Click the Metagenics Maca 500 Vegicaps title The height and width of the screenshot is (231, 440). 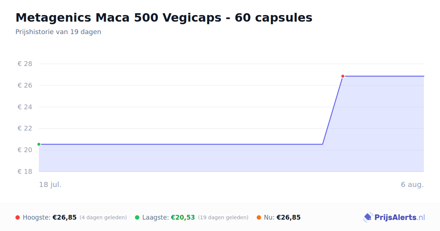tap(164, 18)
